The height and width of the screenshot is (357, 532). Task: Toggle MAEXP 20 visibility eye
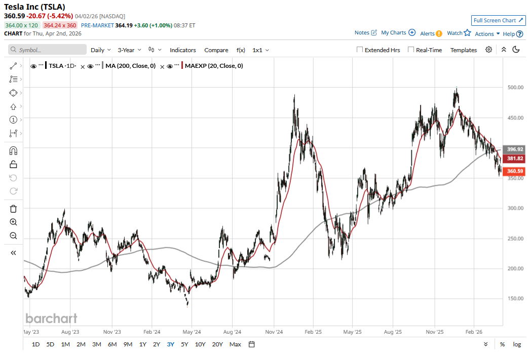pos(170,66)
